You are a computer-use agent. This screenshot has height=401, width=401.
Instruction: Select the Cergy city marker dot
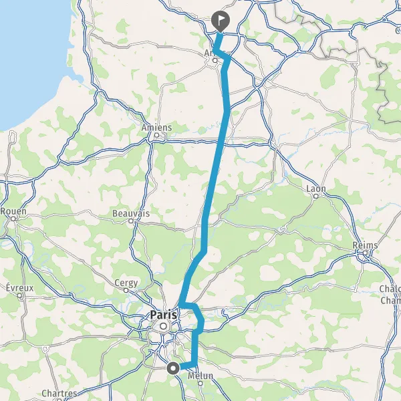tap(126, 290)
